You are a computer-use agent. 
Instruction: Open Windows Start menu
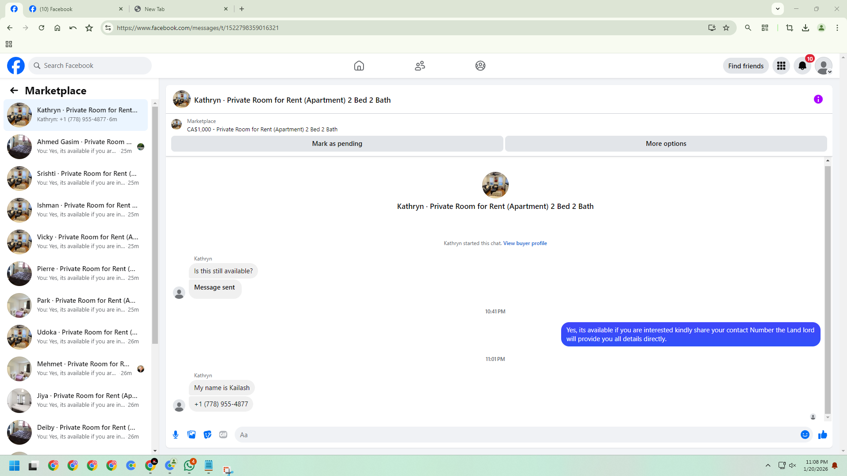click(x=14, y=466)
